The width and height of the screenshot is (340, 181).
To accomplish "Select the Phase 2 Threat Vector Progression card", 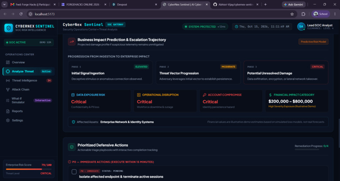I will 198,73.
